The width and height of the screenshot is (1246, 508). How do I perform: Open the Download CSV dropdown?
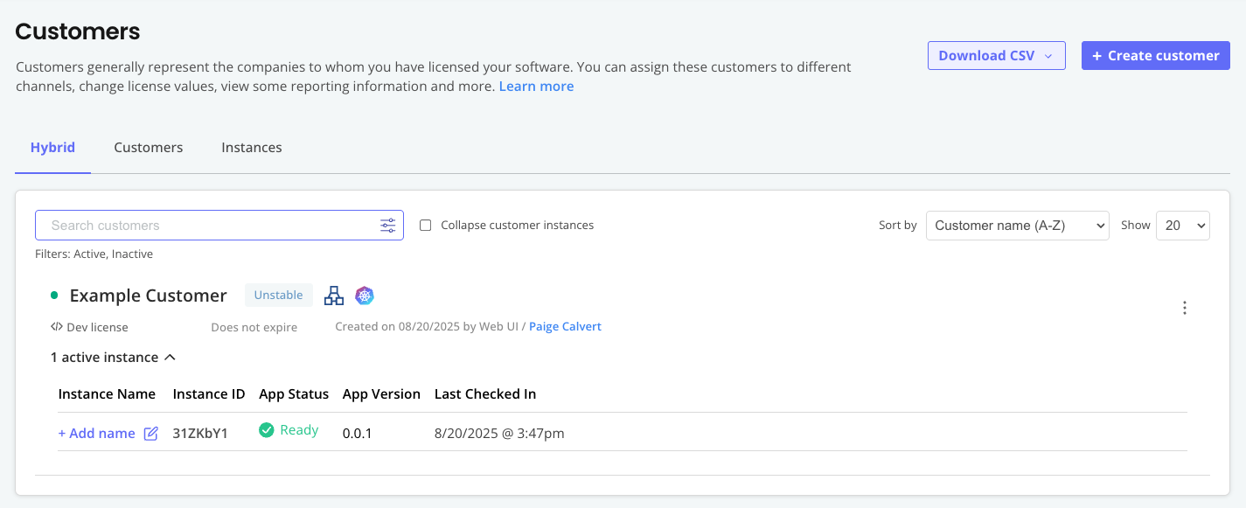[996, 55]
